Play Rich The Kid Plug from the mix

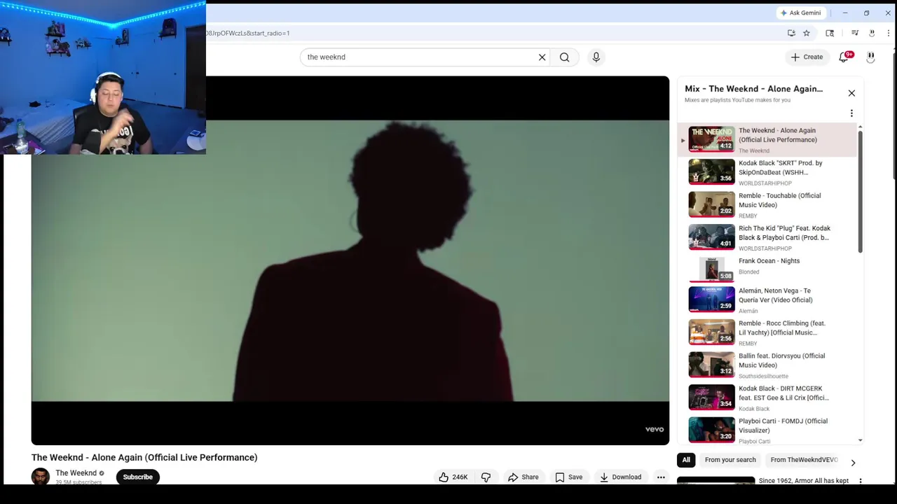click(767, 237)
